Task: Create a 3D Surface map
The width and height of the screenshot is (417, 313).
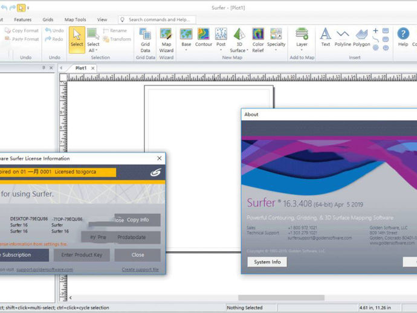Action: click(x=239, y=40)
